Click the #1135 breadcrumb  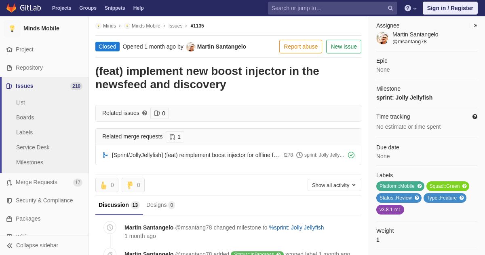pos(197,26)
